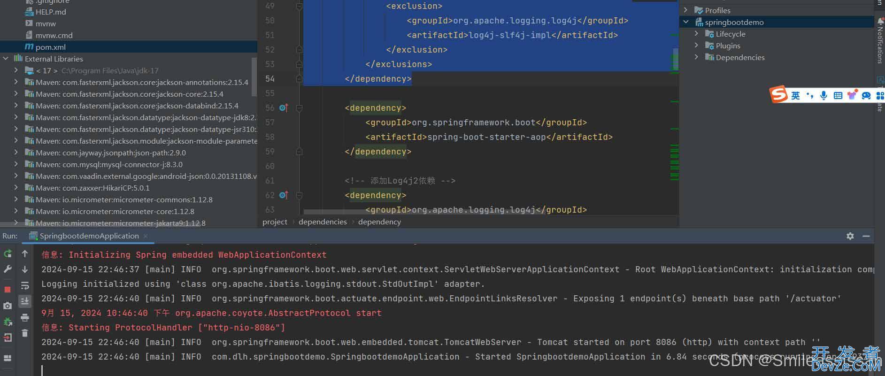Viewport: 885px width, 376px height.
Task: Open run configuration wrench icon
Action: coord(8,269)
